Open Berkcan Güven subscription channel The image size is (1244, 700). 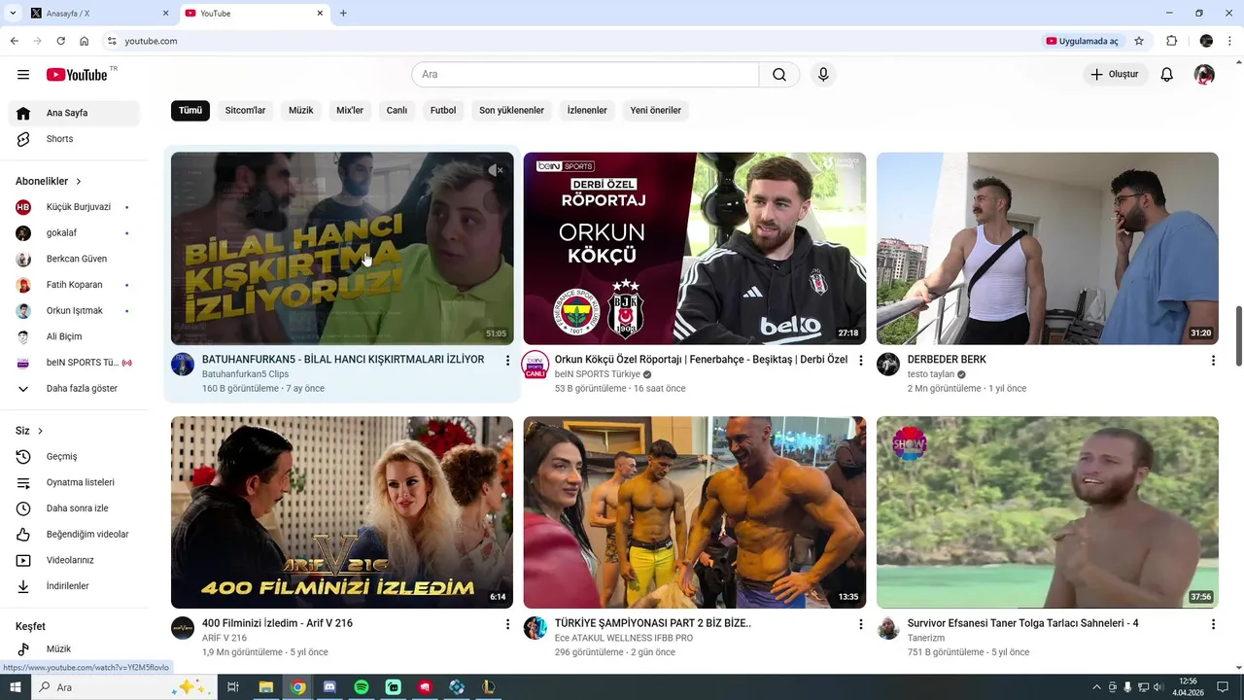click(x=74, y=259)
